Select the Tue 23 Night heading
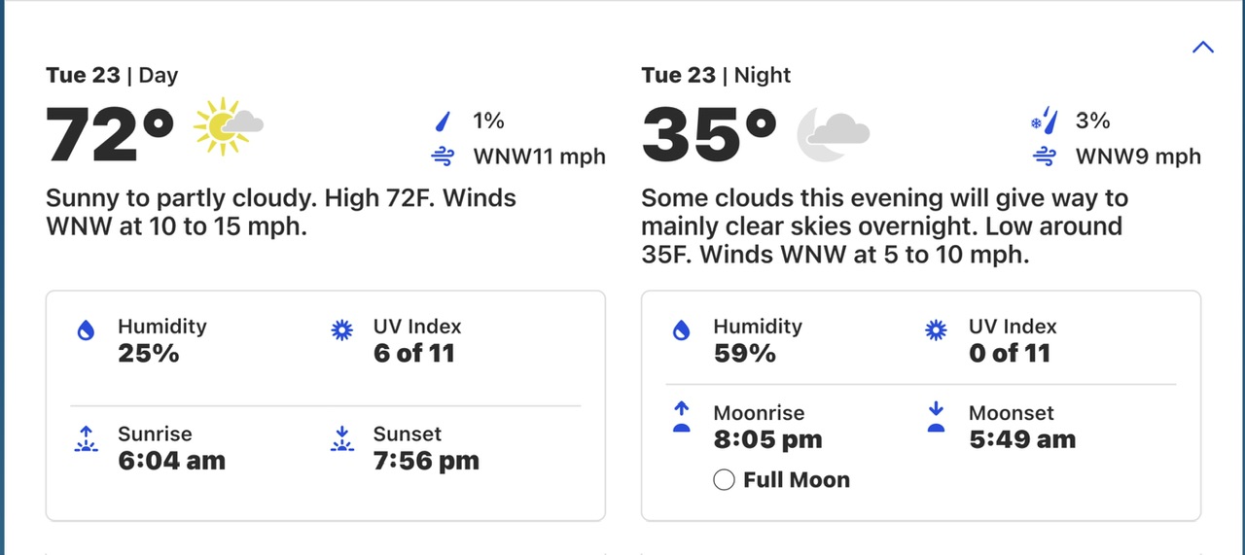Image resolution: width=1245 pixels, height=555 pixels. pyautogui.click(x=716, y=75)
